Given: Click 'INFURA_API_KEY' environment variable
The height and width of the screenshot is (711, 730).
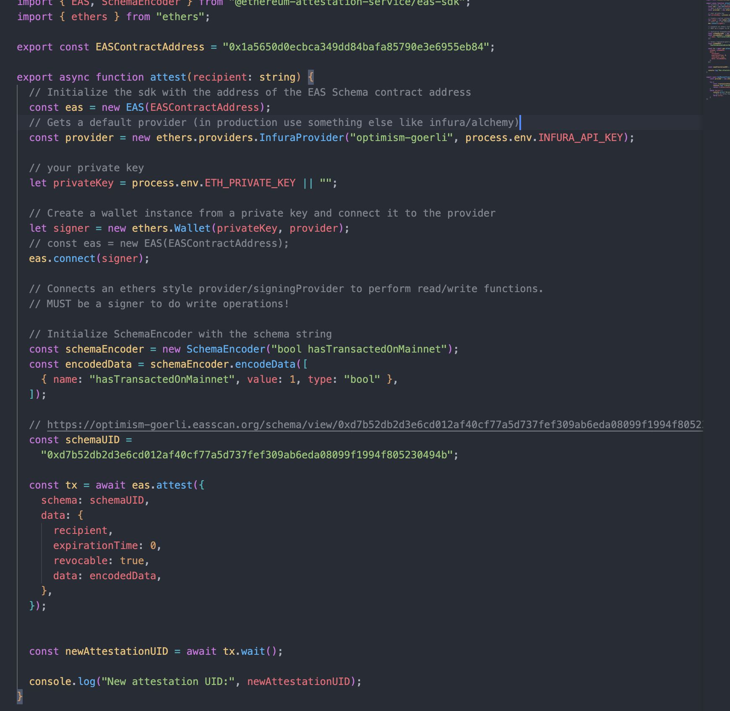Looking at the screenshot, I should pos(581,138).
